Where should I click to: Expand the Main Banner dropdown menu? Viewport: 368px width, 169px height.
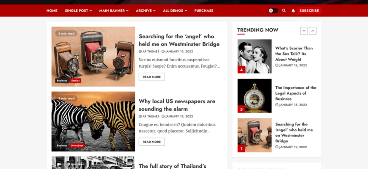(114, 11)
